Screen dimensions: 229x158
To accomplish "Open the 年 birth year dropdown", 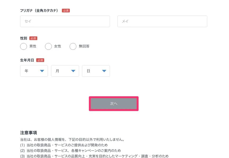I will (x=34, y=71).
